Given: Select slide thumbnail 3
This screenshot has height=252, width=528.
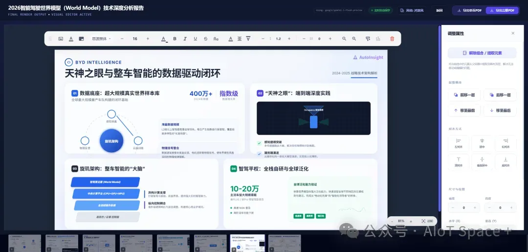Looking at the screenshot, I should [99, 243].
